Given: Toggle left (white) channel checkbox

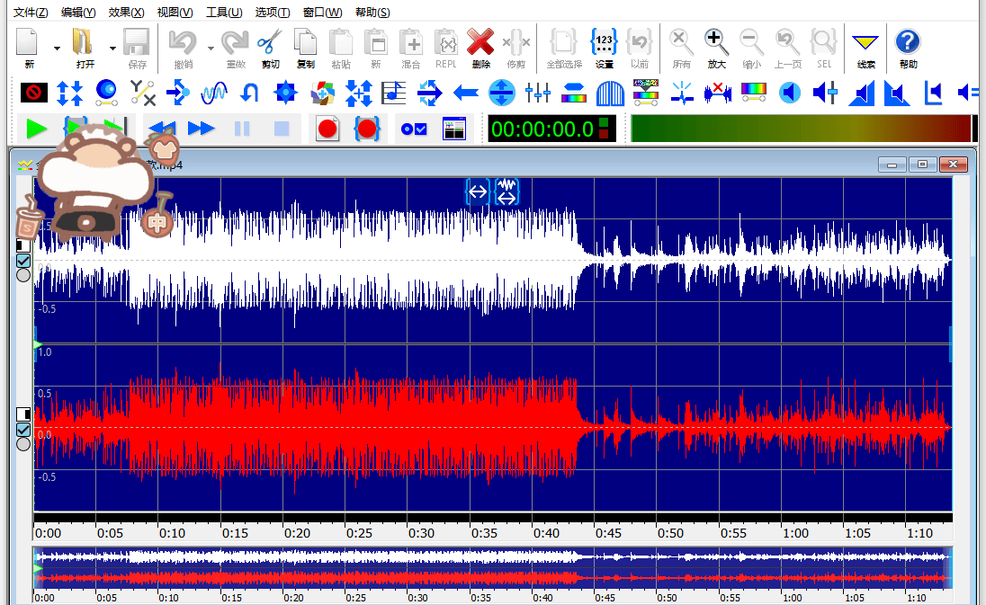Looking at the screenshot, I should pyautogui.click(x=23, y=261).
